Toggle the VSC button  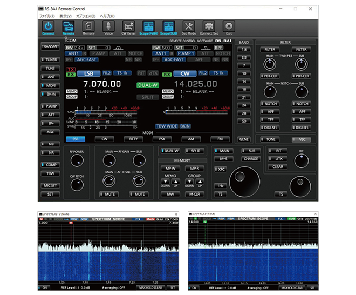point(302,139)
